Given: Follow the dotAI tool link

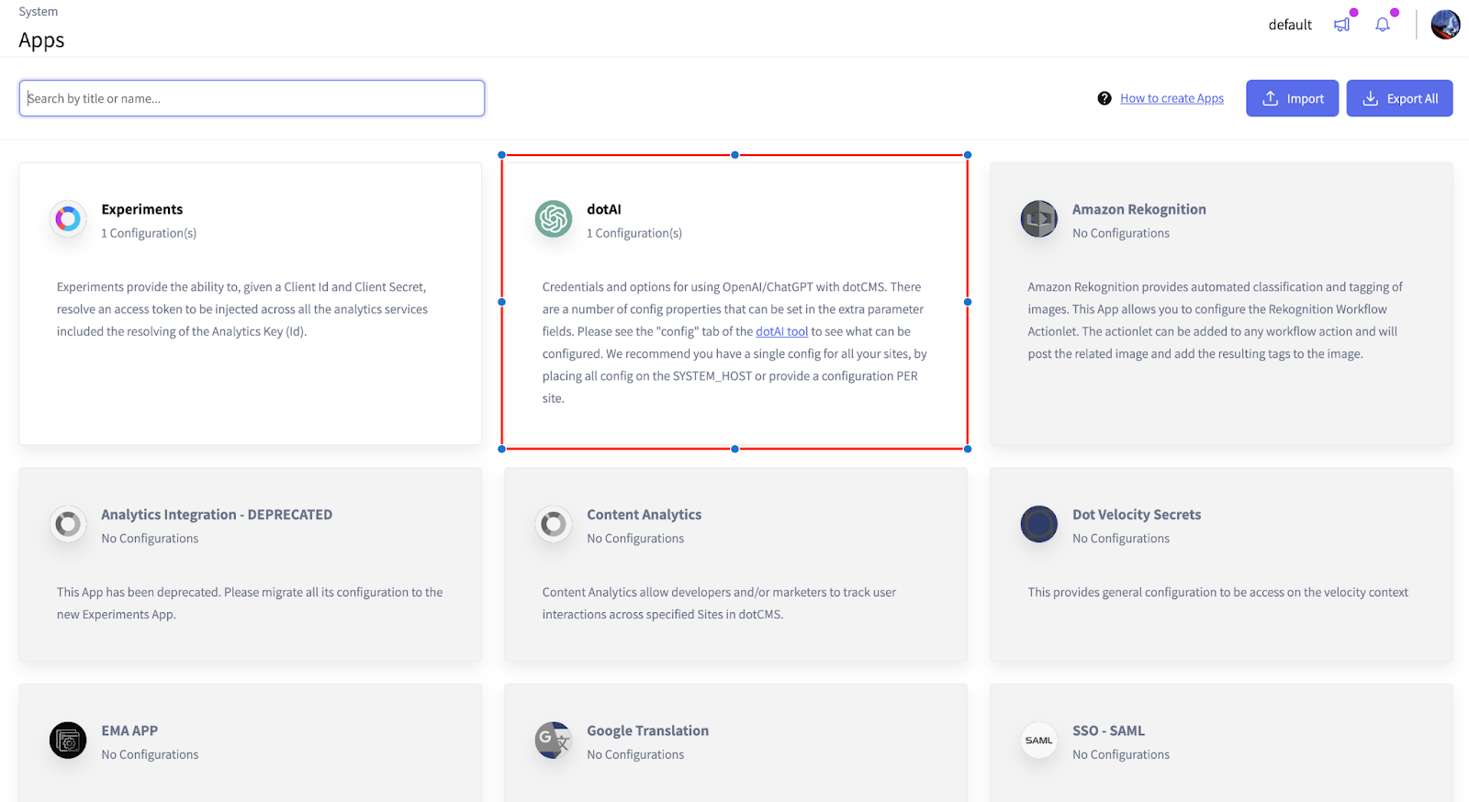Looking at the screenshot, I should [781, 331].
